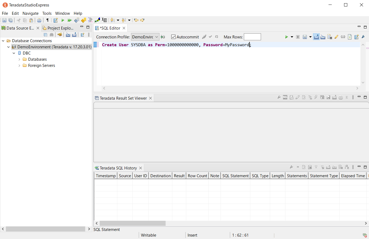Open the Tools menu
The height and width of the screenshot is (239, 369).
[x=47, y=13]
